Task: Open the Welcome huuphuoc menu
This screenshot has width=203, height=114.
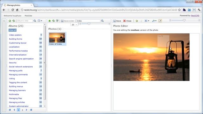Action: point(12,16)
